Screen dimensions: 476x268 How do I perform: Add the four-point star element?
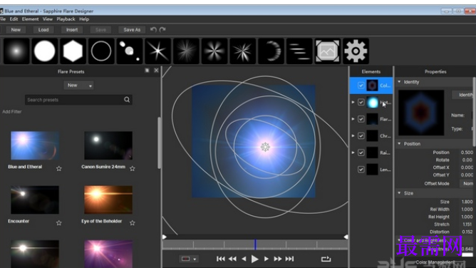(x=158, y=51)
